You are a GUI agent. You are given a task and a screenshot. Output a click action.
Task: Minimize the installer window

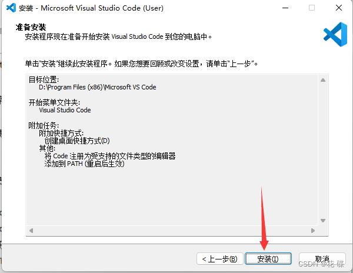tap(285, 8)
